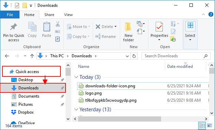Click the Paste shortcut icon
The width and height of the screenshot is (215, 130).
pos(57,39)
